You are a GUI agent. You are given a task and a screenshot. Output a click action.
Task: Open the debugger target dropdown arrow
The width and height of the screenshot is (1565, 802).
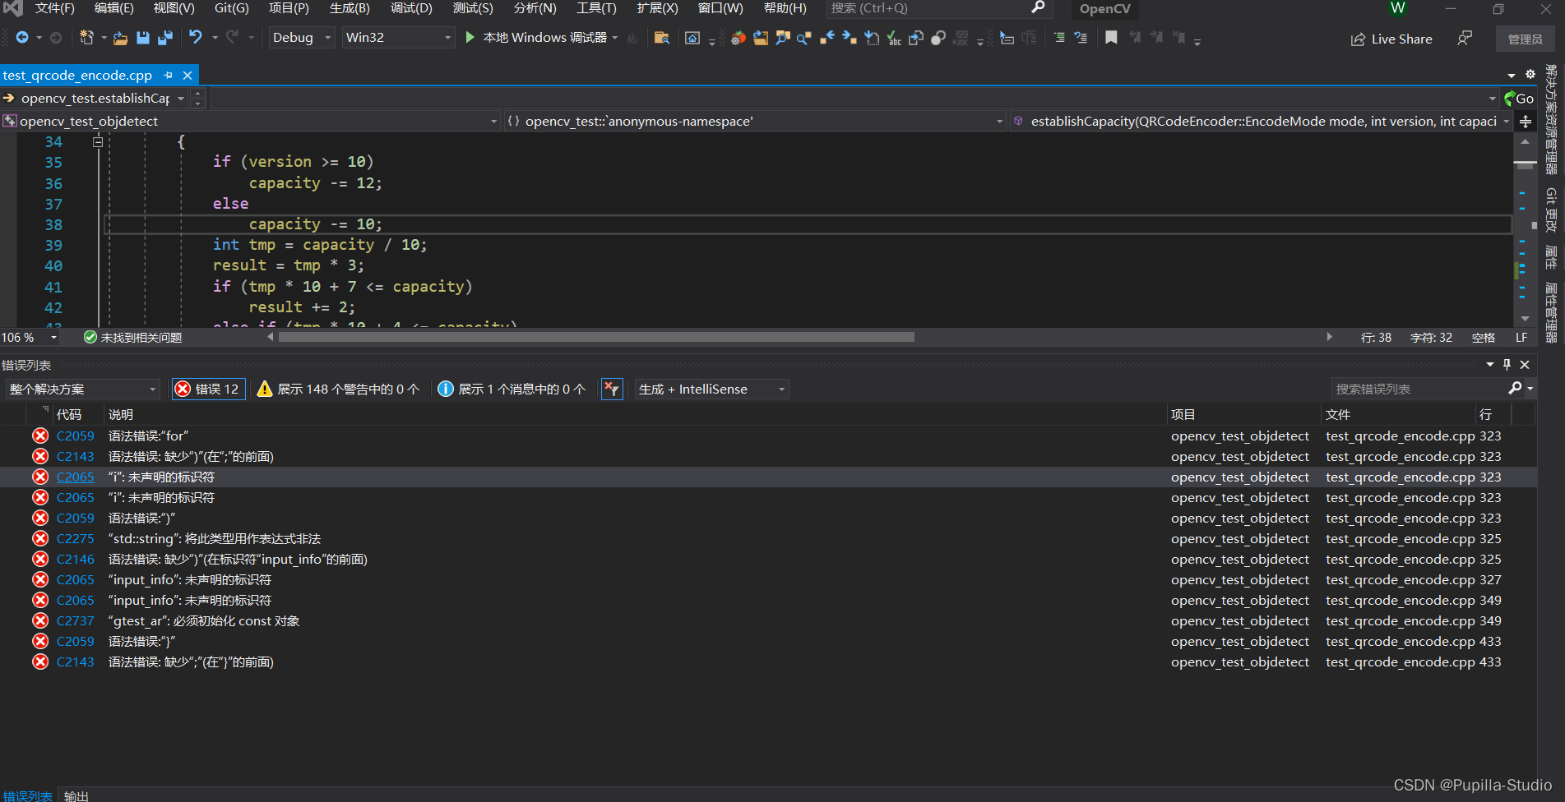tap(615, 38)
